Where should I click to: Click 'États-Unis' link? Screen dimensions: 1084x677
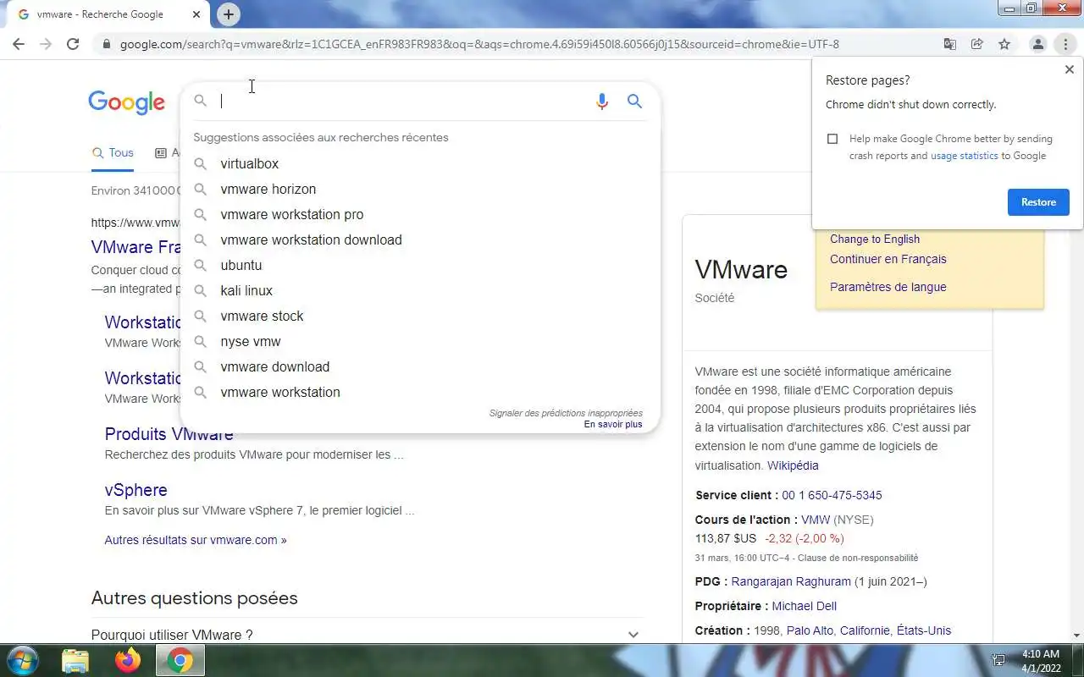click(x=924, y=630)
